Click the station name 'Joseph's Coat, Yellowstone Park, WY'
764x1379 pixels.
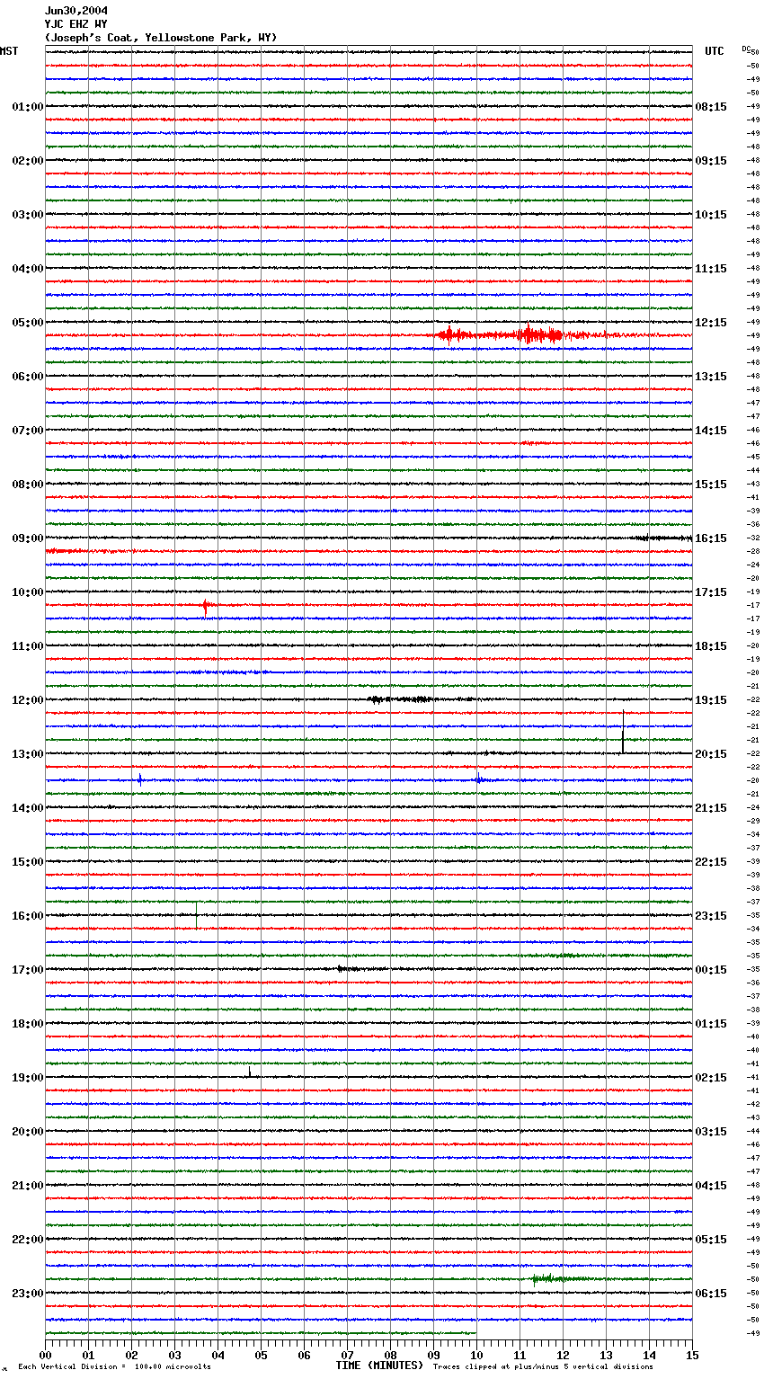point(161,38)
